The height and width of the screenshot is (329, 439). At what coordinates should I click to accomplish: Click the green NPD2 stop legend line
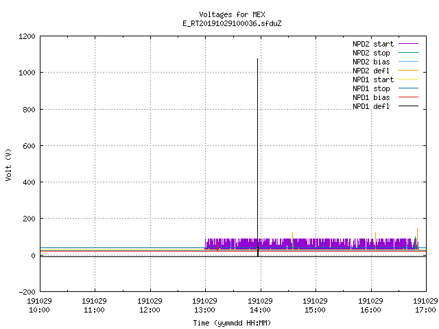(x=408, y=53)
